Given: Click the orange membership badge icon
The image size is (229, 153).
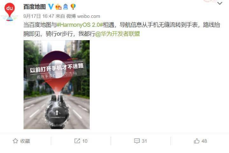Looking at the screenshot, I should pos(58,7).
